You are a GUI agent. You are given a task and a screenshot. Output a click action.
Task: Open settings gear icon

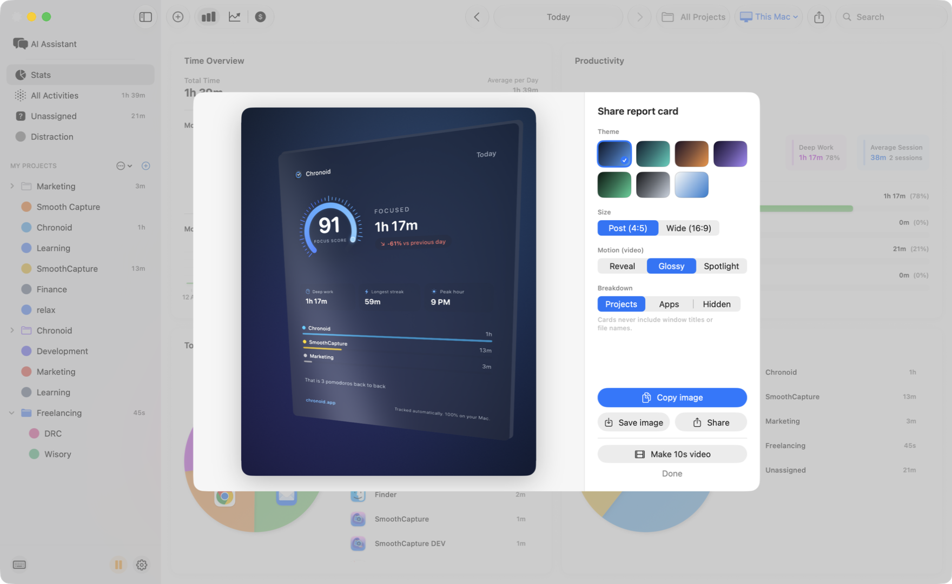(x=142, y=565)
